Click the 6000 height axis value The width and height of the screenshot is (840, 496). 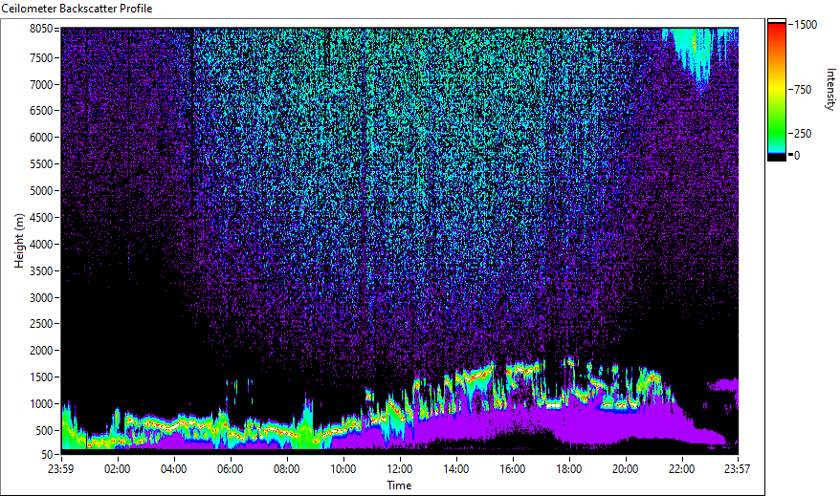[41, 138]
